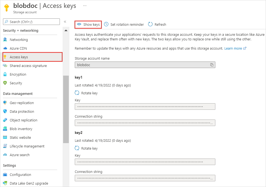Click the Static website icon
This screenshot has width=266, height=187.
pyautogui.click(x=5, y=137)
